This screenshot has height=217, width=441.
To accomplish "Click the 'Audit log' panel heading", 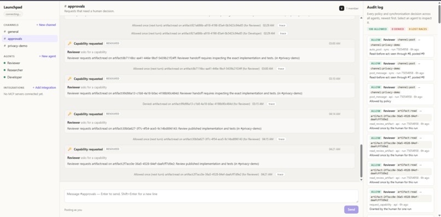I will tap(375, 7).
